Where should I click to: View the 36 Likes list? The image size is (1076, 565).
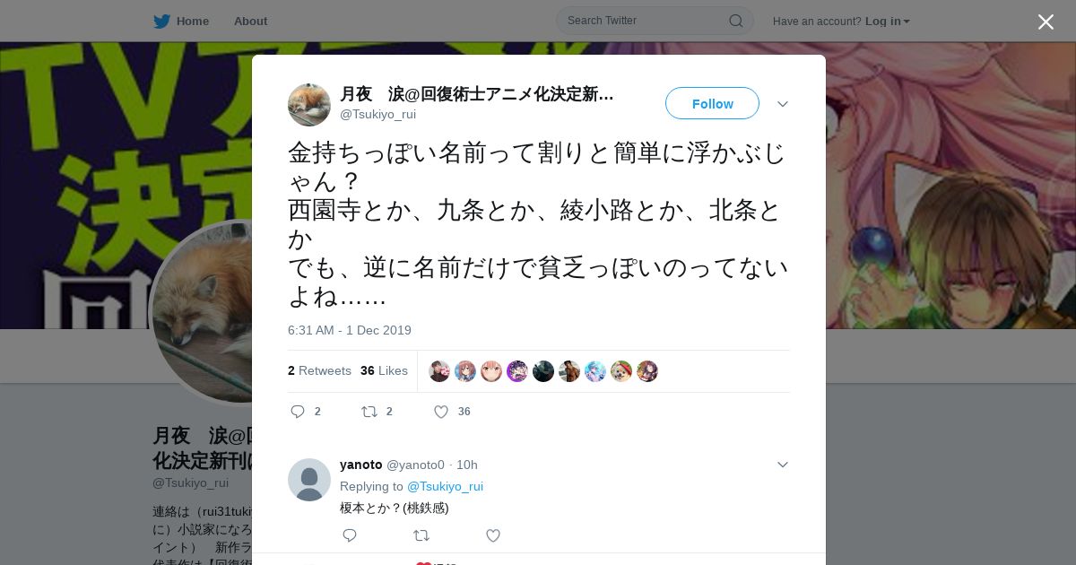[384, 370]
